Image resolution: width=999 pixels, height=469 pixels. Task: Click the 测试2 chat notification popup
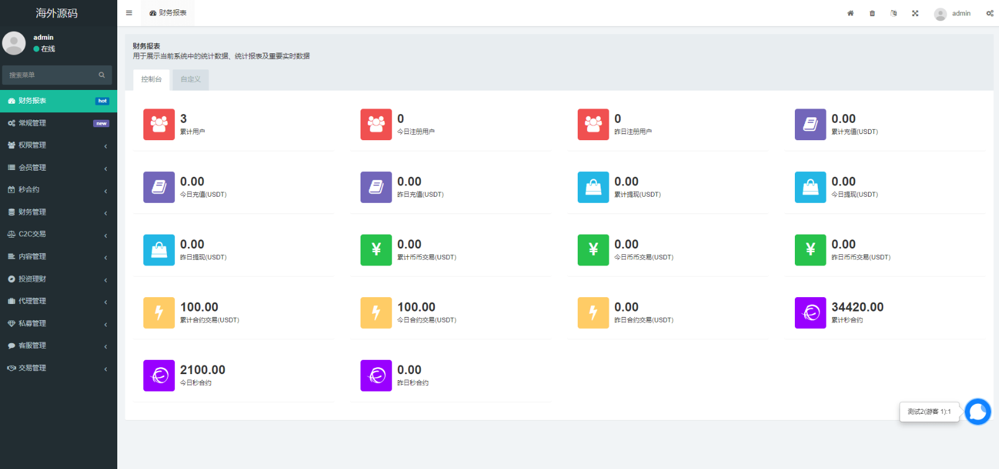pos(929,411)
